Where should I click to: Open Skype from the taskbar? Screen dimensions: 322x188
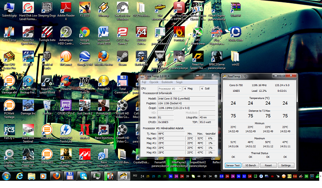[83, 176]
